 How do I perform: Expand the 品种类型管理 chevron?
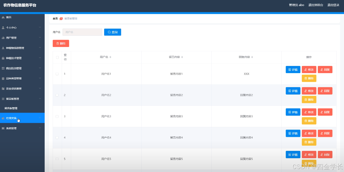(x=40, y=78)
